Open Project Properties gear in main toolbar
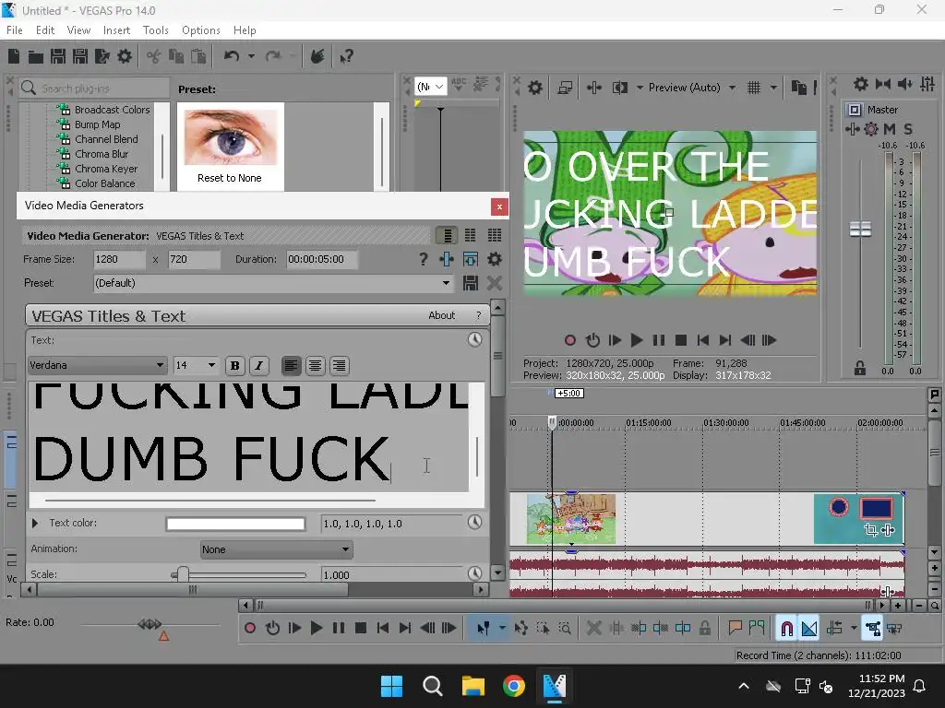 pos(125,56)
